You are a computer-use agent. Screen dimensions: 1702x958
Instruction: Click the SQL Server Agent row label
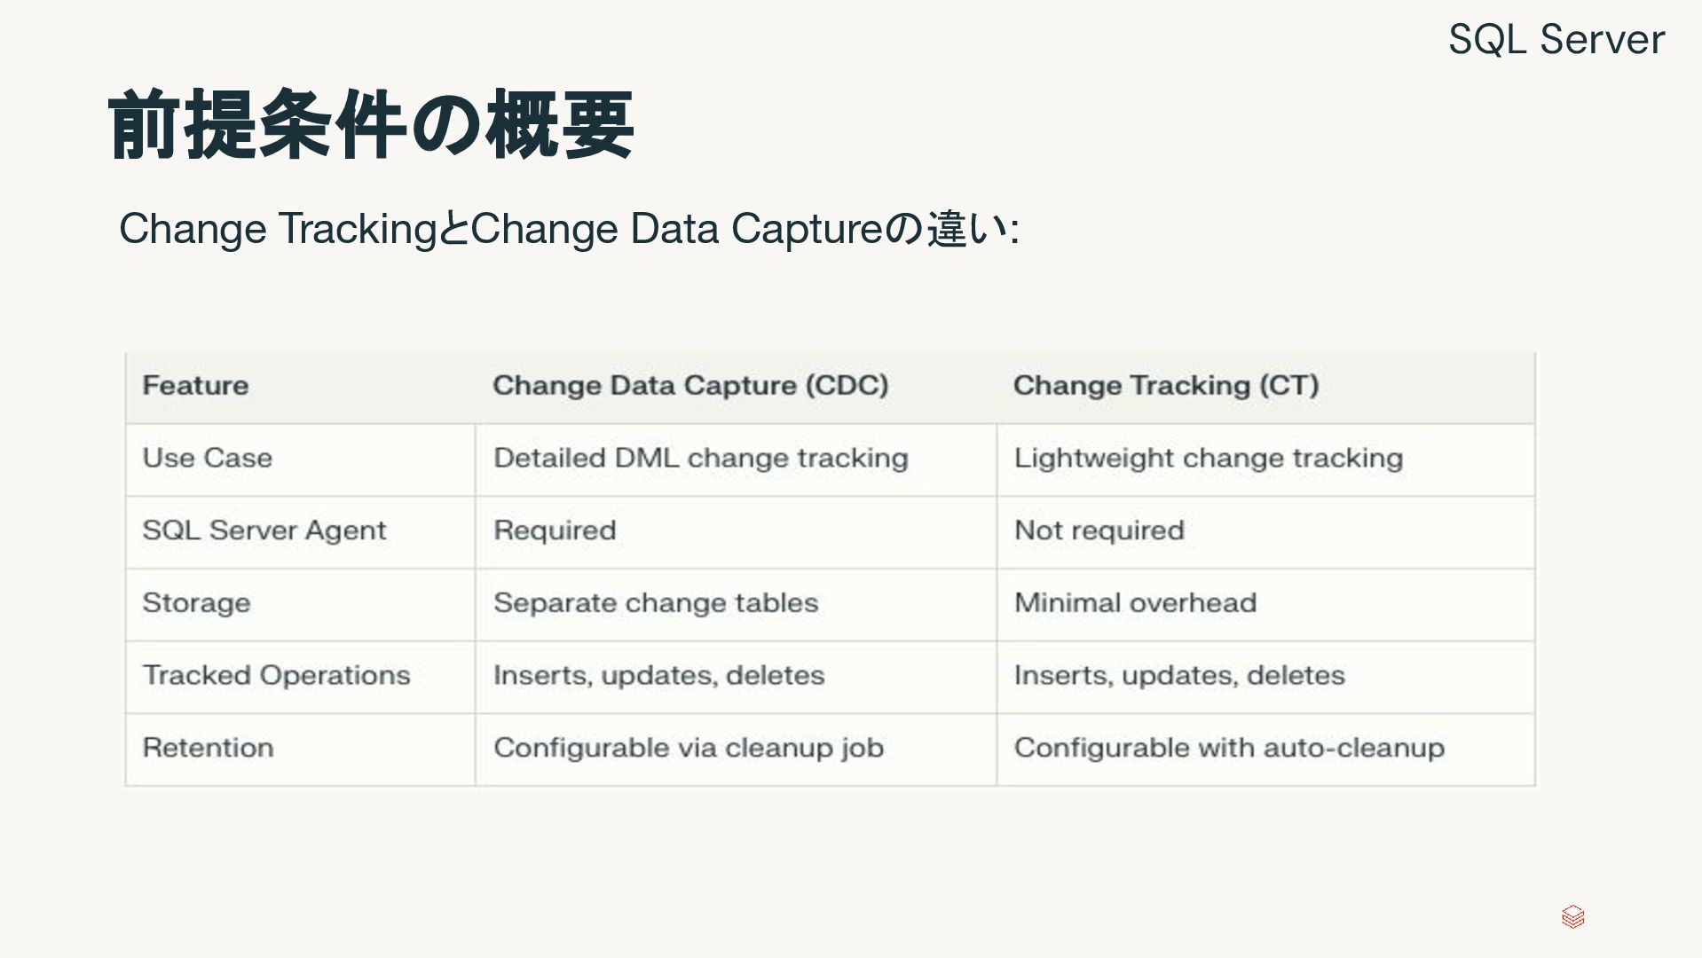pos(264,530)
